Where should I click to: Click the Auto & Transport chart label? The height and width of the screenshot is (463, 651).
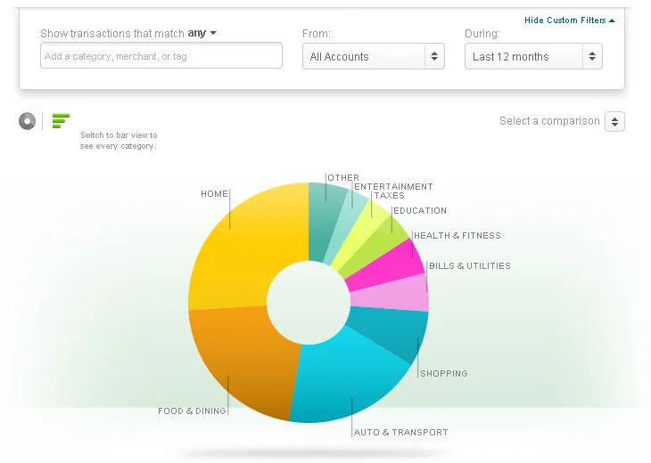(x=400, y=433)
